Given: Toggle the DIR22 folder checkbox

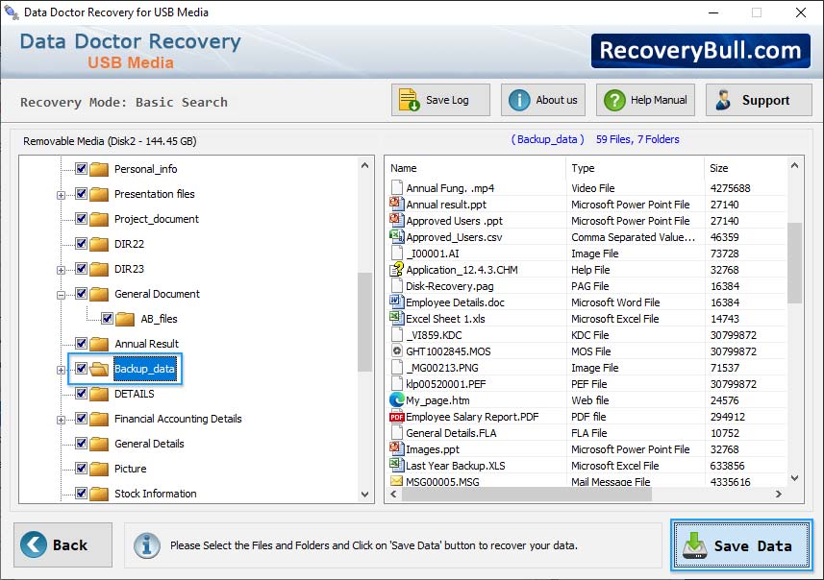Looking at the screenshot, I should tap(81, 243).
